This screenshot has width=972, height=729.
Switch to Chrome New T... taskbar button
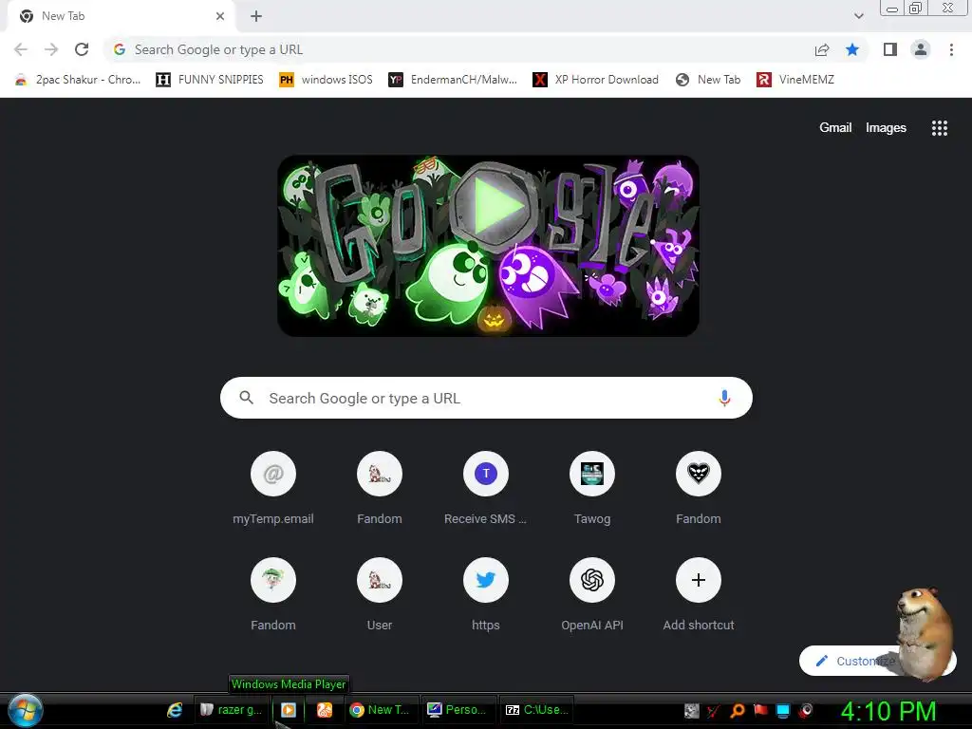[380, 710]
